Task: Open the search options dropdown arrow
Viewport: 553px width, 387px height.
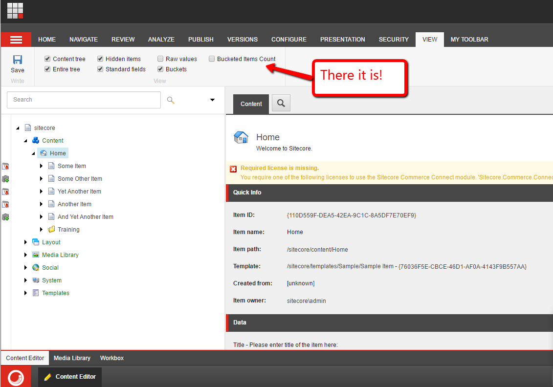Action: click(x=212, y=100)
